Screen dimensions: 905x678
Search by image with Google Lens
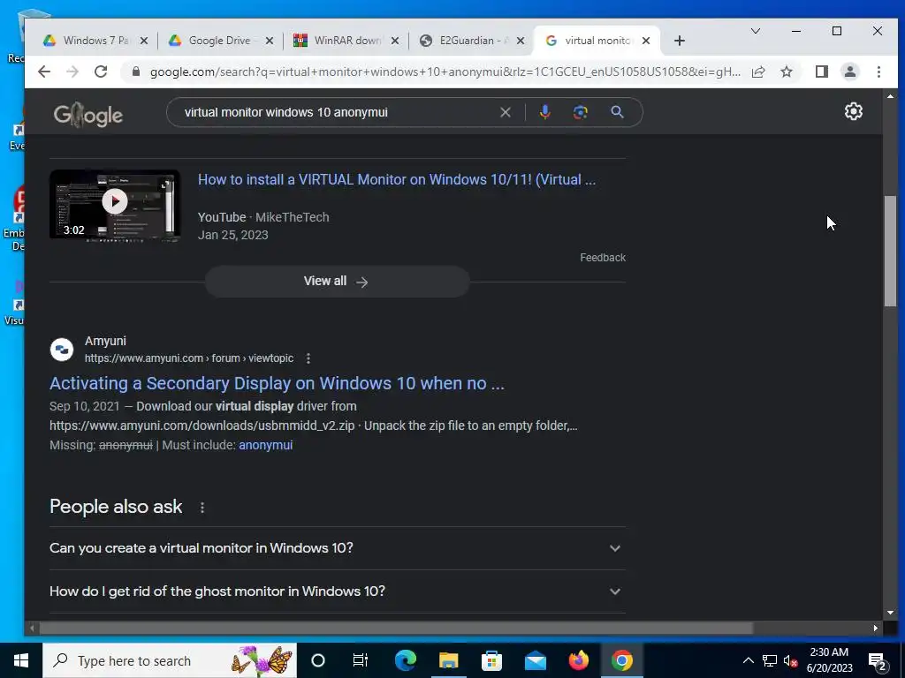581,112
